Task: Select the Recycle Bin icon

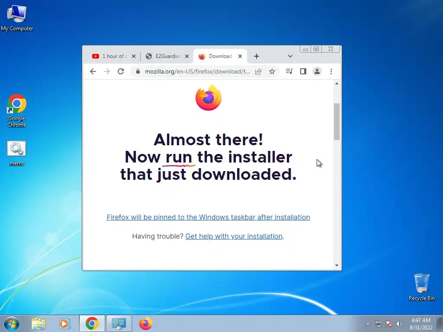Action: coord(421,287)
